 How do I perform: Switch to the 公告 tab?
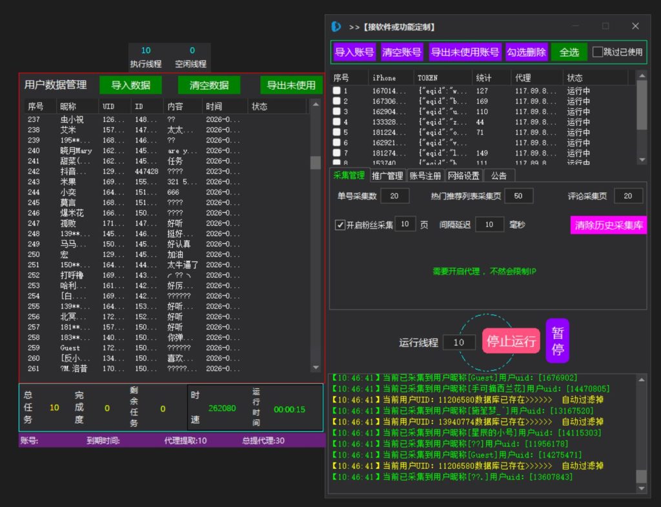tap(499, 176)
